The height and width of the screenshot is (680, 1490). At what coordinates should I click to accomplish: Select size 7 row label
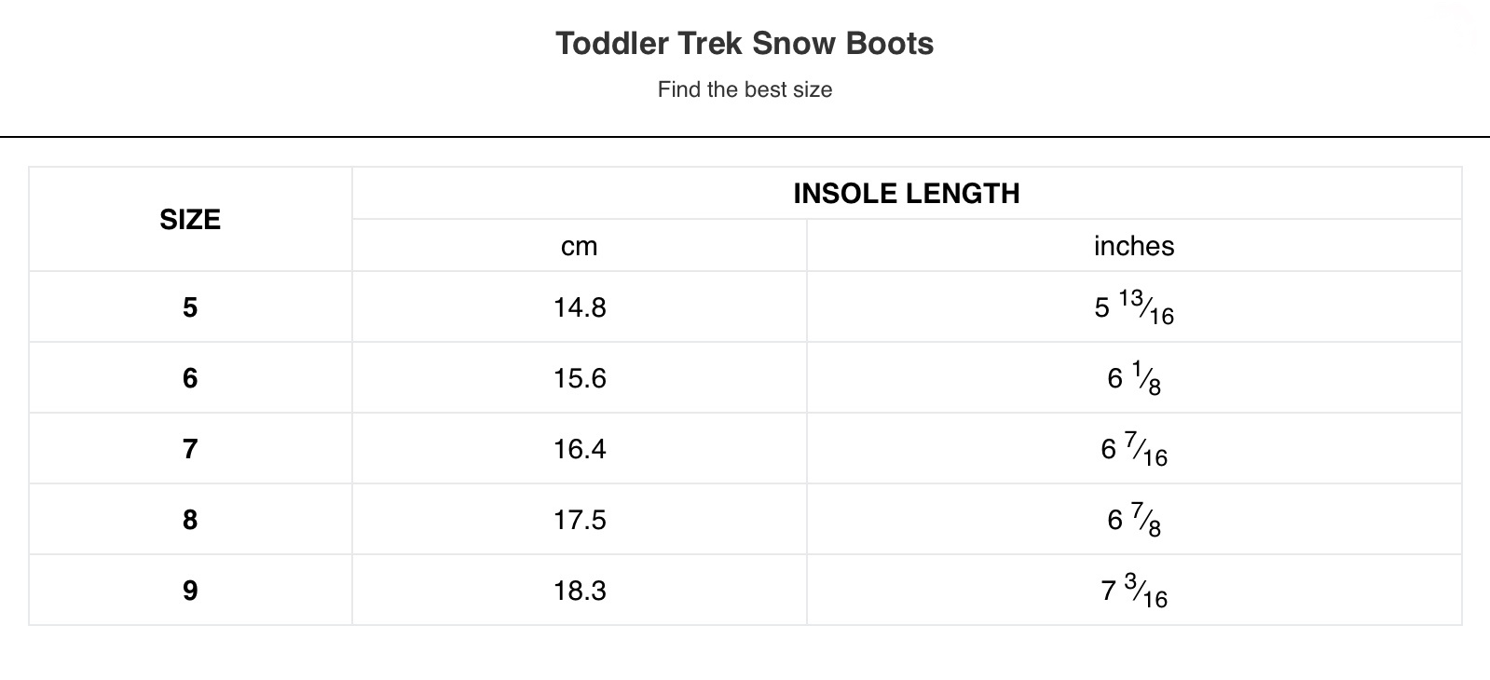[x=190, y=449]
